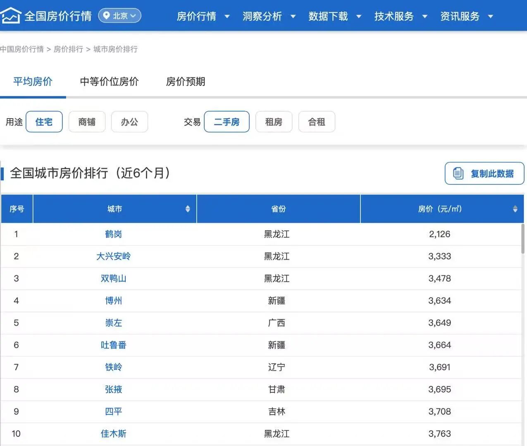Sort table by 房价 column arrows
Screen dimensions: 527x446
pyautogui.click(x=515, y=209)
